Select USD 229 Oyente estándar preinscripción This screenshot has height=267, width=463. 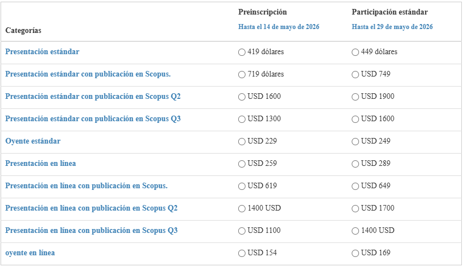[242, 141]
